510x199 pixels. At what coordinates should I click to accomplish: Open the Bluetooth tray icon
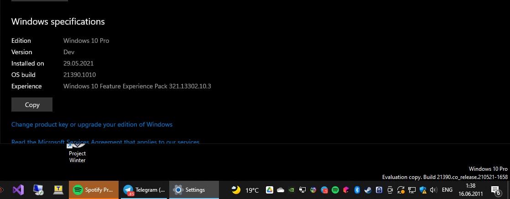(357, 190)
